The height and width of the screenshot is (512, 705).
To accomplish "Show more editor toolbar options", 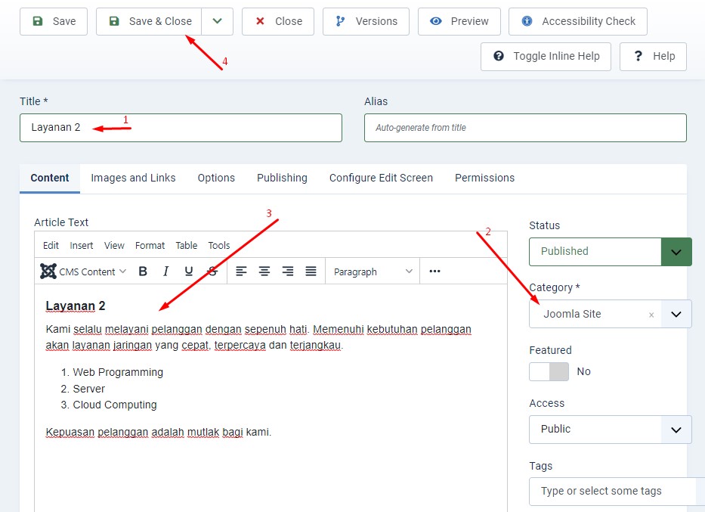I will [x=434, y=272].
